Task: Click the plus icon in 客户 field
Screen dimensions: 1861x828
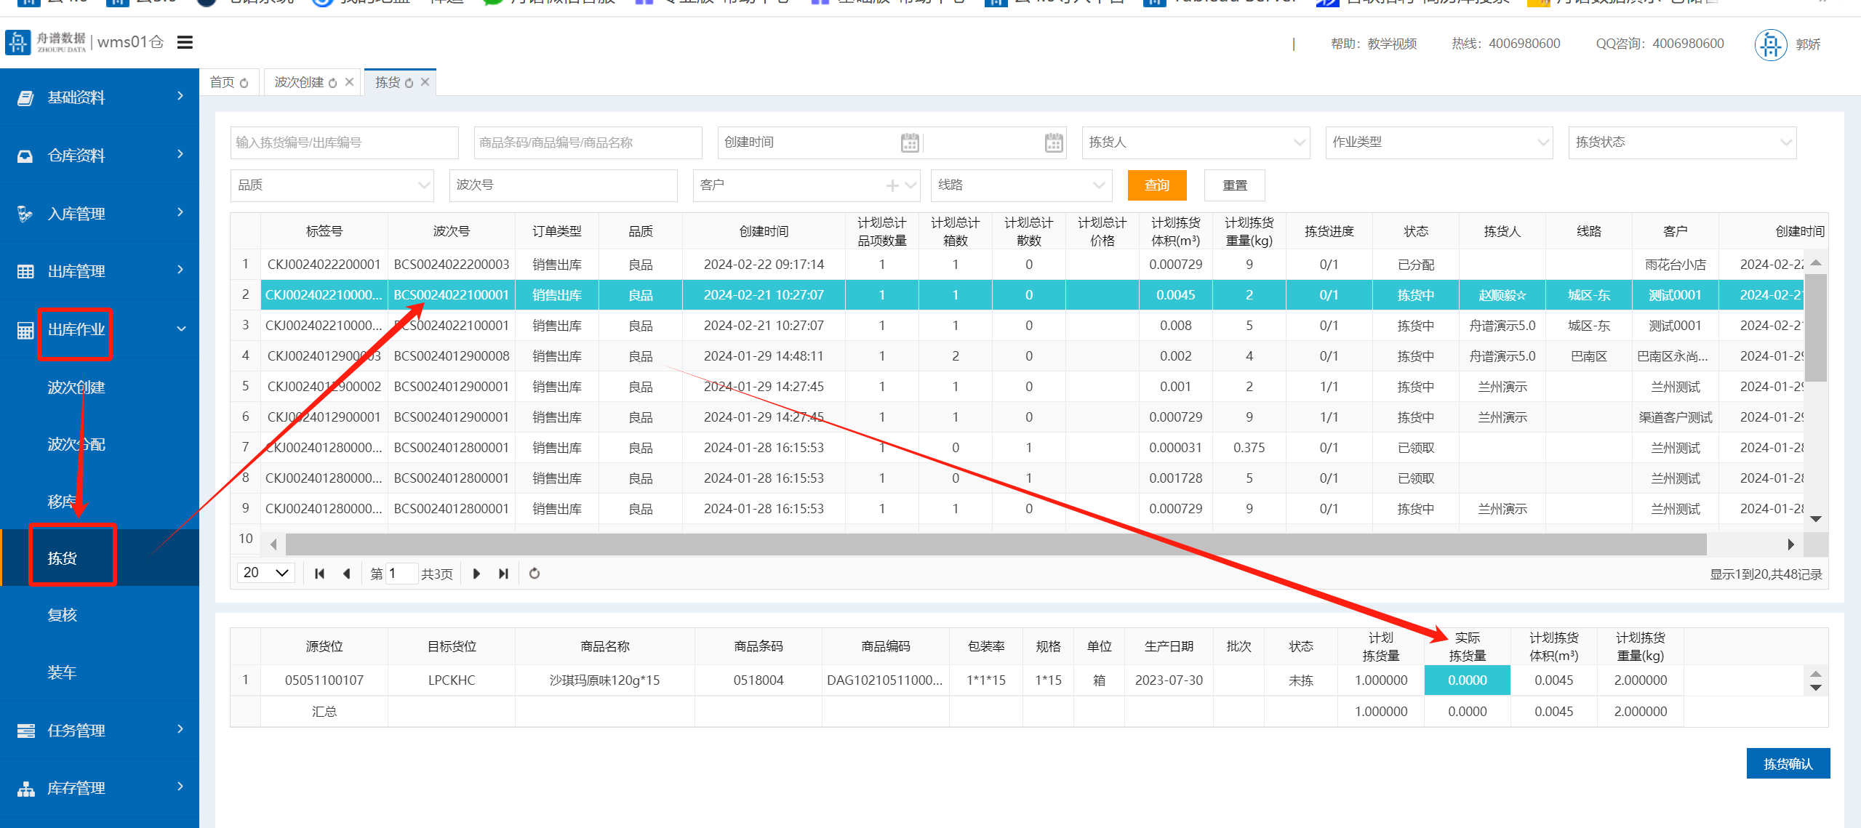Action: 892,186
